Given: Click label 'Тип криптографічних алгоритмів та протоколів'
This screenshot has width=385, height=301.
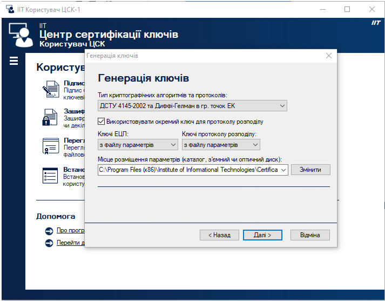Looking at the screenshot, I should 163,95.
